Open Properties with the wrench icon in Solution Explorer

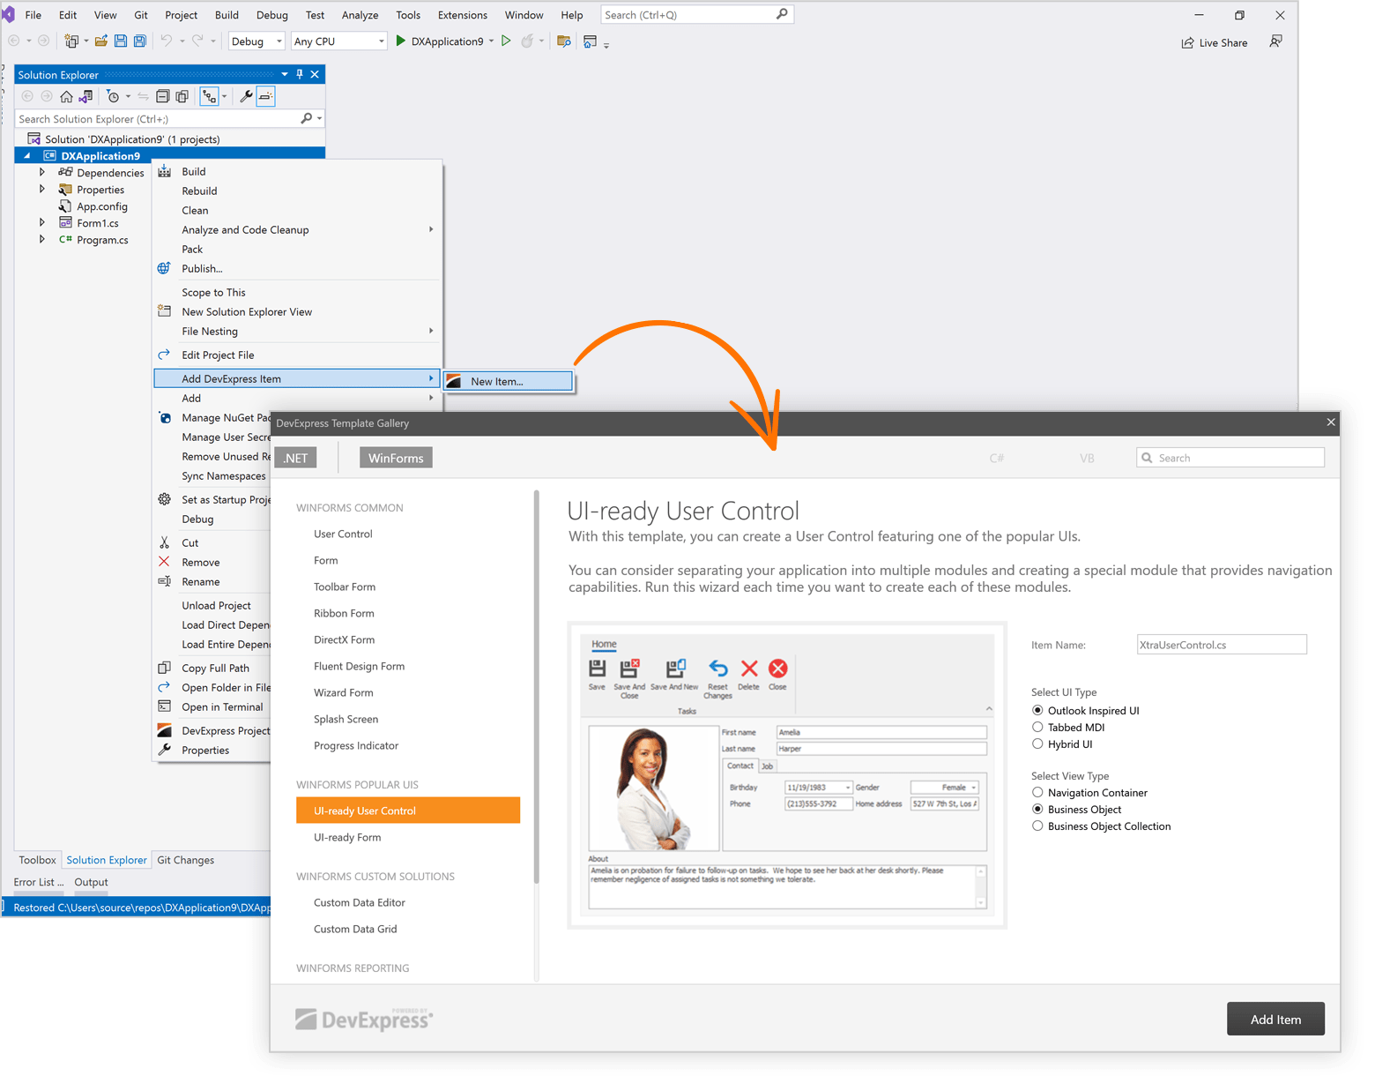pos(247,96)
